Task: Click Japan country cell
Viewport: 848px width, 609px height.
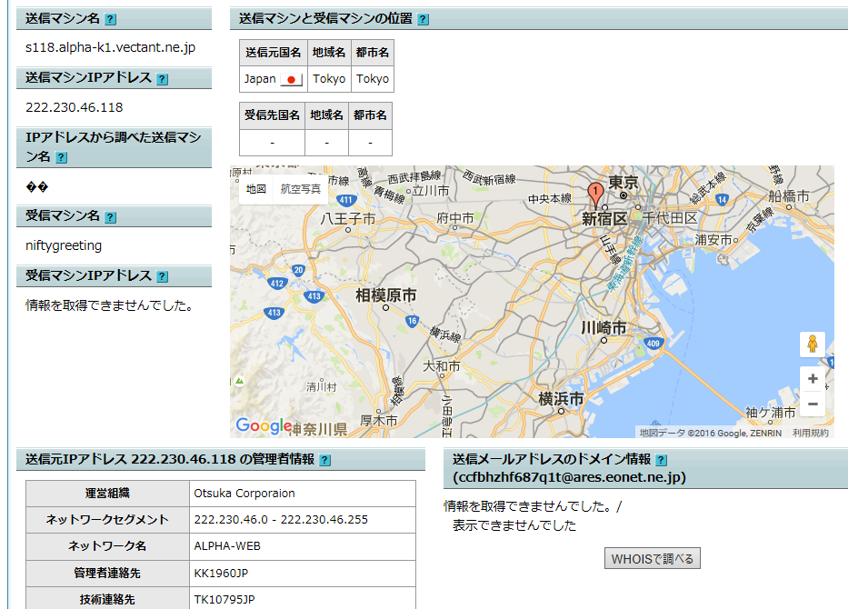Action: tap(273, 79)
